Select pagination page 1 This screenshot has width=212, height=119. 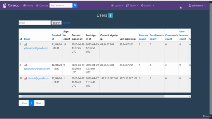31,103
